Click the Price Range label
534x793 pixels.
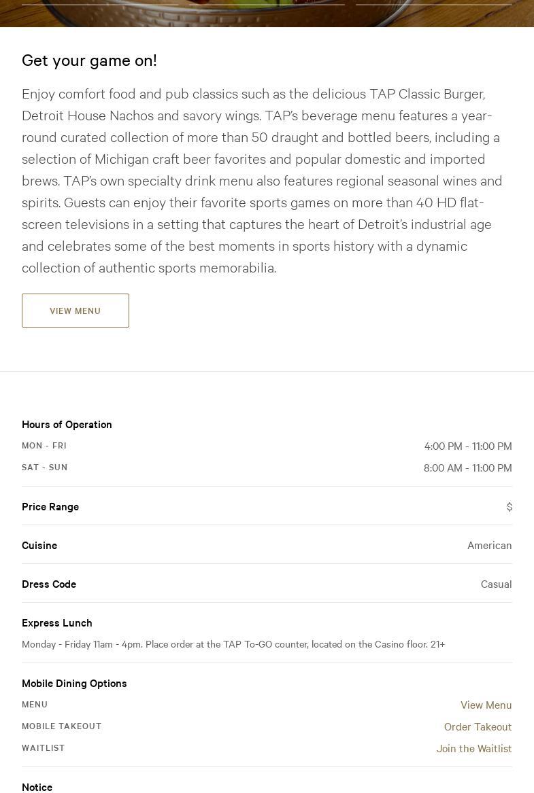click(50, 506)
